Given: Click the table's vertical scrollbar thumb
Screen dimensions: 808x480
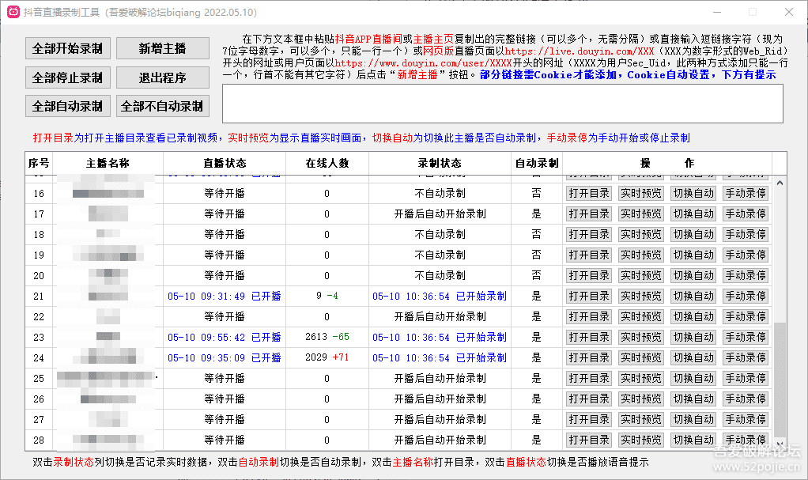Looking at the screenshot, I should (780, 380).
